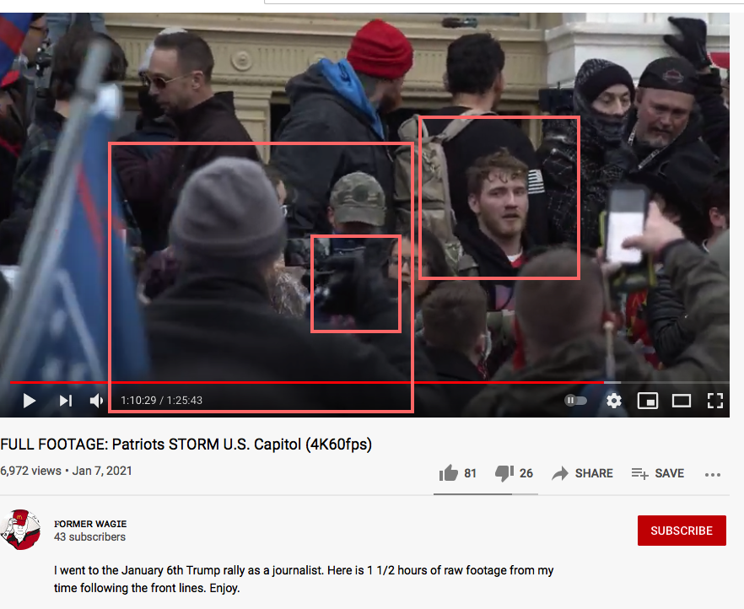Switch to theater mode
The image size is (744, 609).
coord(682,401)
